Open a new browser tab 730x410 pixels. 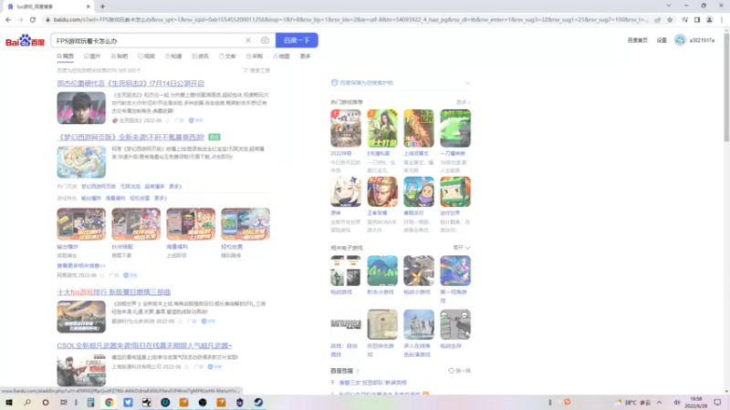[102, 6]
